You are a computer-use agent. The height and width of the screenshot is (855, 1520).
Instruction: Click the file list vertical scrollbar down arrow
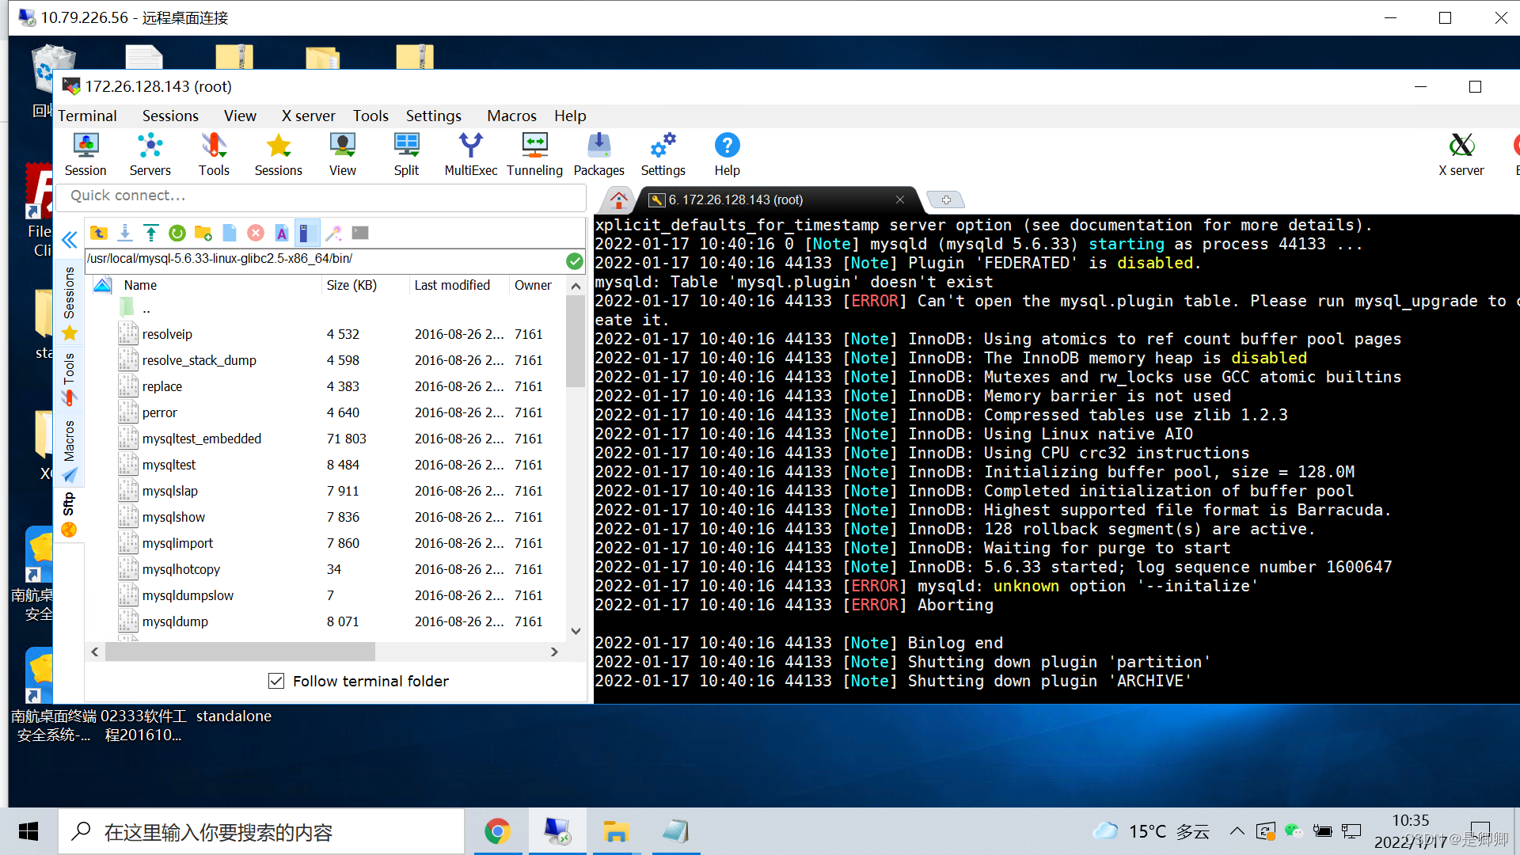click(576, 631)
